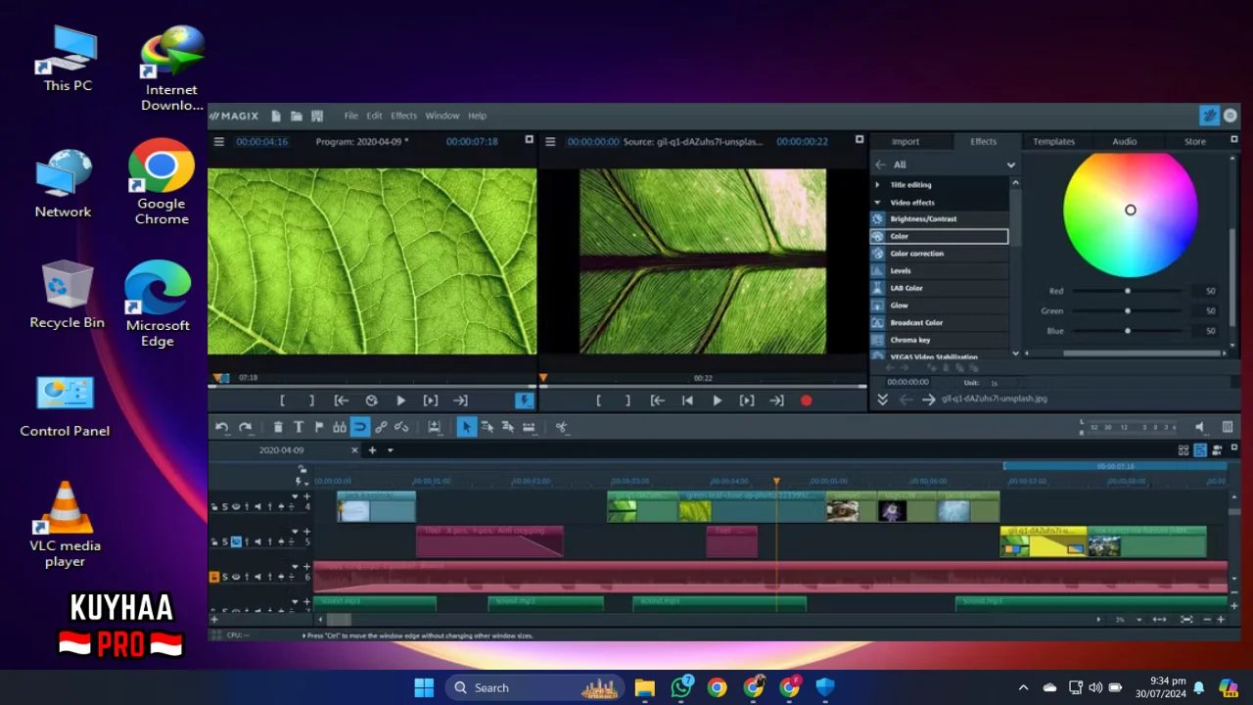Open dropdown arrow next to add-tab plus

pos(390,450)
